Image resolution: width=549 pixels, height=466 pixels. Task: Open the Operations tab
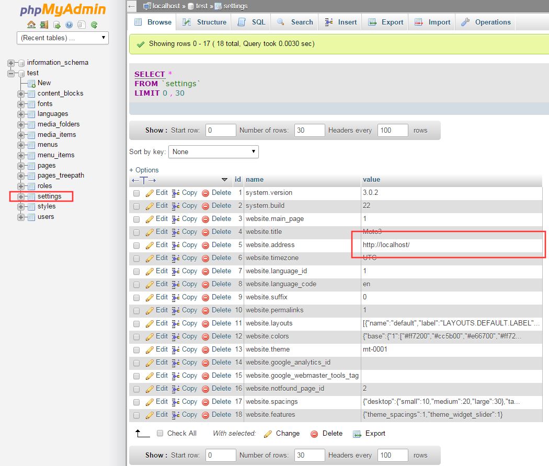coord(486,22)
